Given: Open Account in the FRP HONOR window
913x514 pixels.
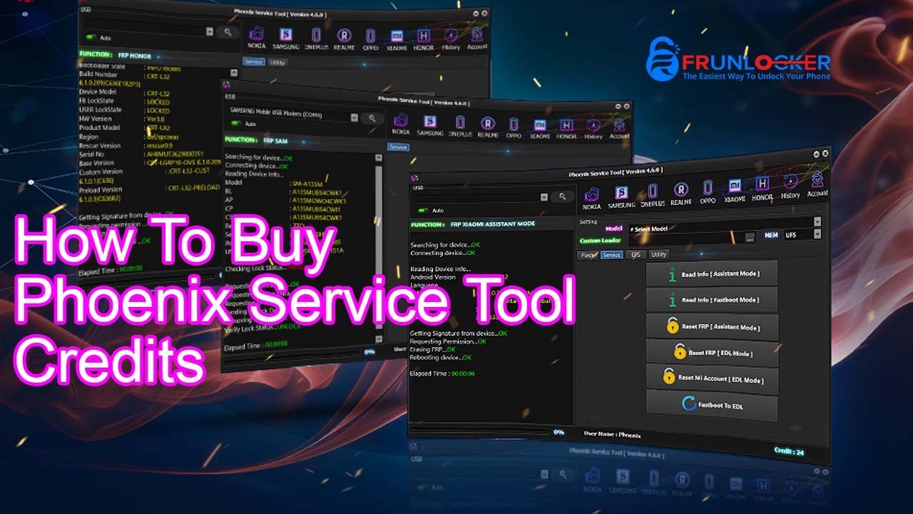Looking at the screenshot, I should (x=477, y=38).
